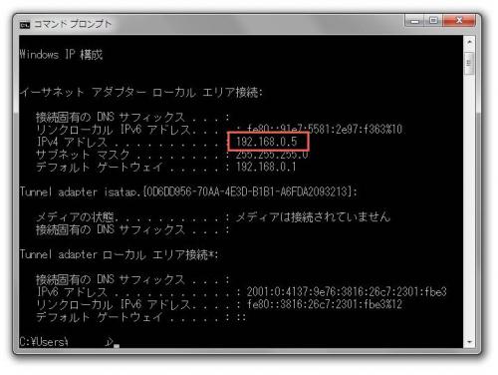Open the Command Prompt system menu icon
The height and width of the screenshot is (375, 498).
(x=25, y=25)
